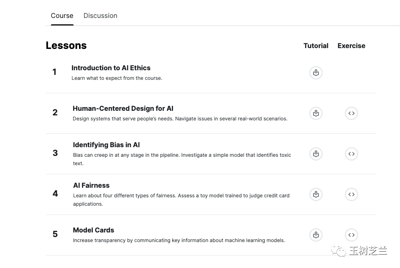Open tutorial icon for Introduction to AI Ethics
This screenshot has width=400, height=268.
316,73
